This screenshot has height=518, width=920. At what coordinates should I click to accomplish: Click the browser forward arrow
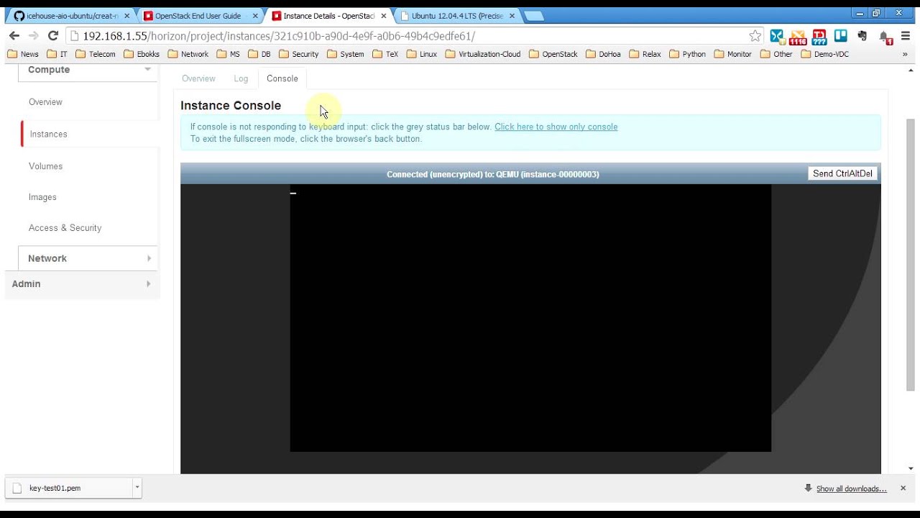(33, 36)
